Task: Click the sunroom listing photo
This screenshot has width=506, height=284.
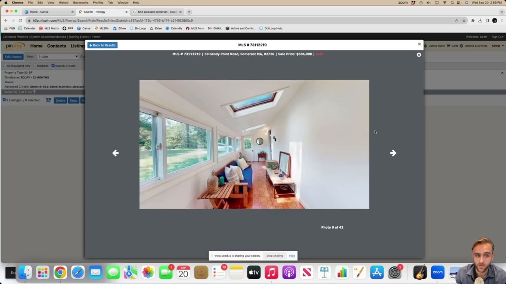Action: tap(254, 144)
